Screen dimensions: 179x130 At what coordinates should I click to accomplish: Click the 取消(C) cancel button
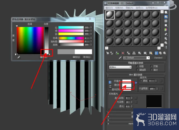[x=87, y=57]
